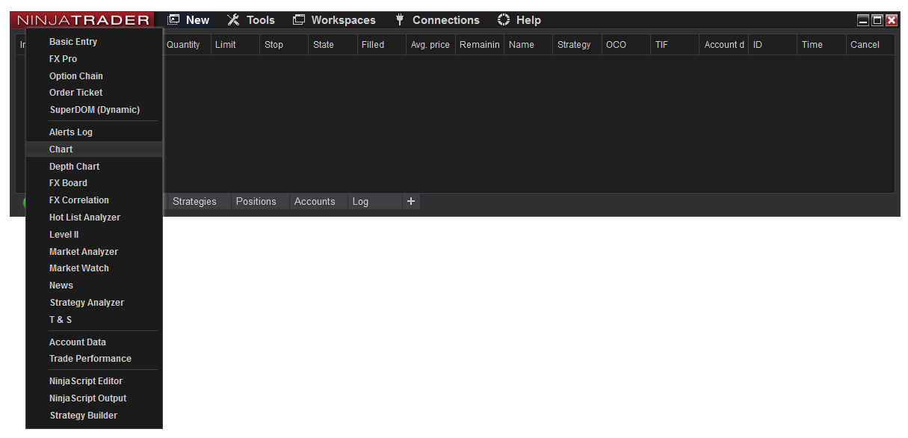Click the Connections plug icon
Image resolution: width=908 pixels, height=438 pixels.
tap(400, 20)
